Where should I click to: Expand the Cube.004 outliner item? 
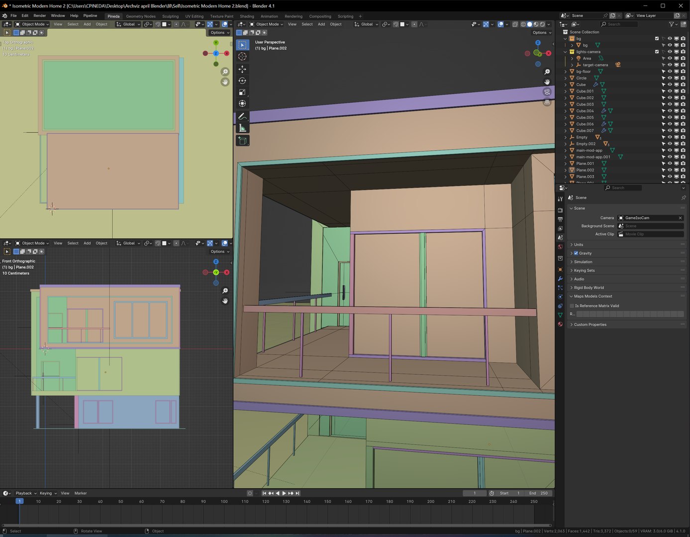point(566,111)
